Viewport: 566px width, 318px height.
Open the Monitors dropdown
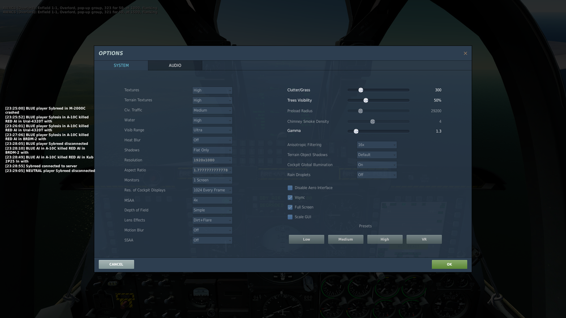coord(212,180)
